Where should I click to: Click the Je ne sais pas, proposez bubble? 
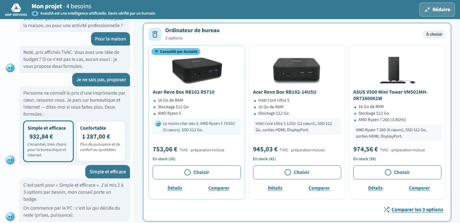click(101, 80)
